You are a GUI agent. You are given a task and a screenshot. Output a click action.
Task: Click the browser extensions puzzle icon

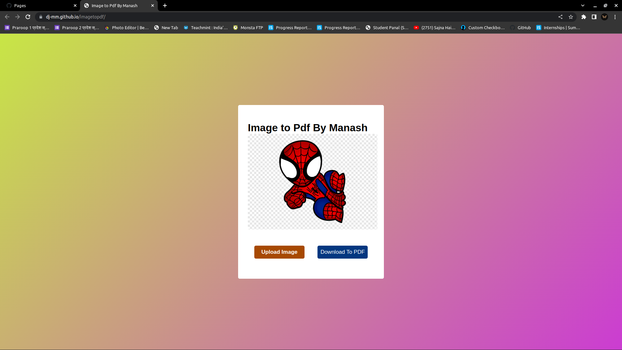tap(584, 17)
